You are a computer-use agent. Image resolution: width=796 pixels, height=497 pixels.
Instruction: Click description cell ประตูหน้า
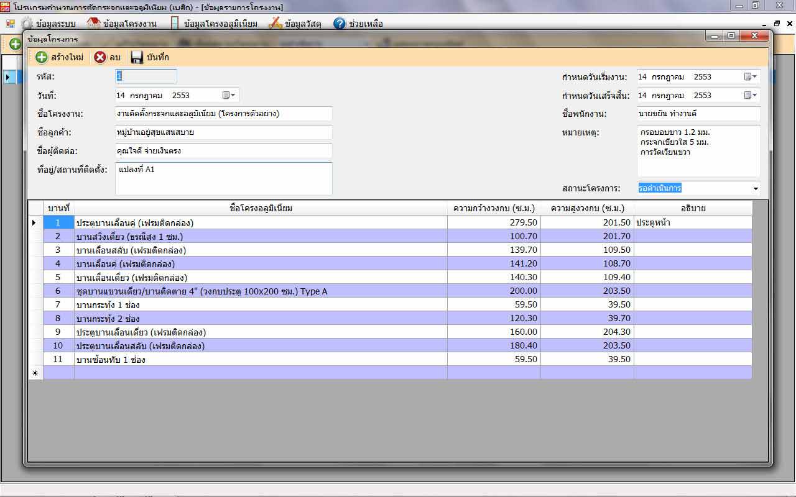point(693,222)
